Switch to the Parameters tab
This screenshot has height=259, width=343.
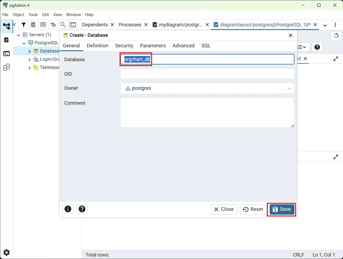(153, 46)
